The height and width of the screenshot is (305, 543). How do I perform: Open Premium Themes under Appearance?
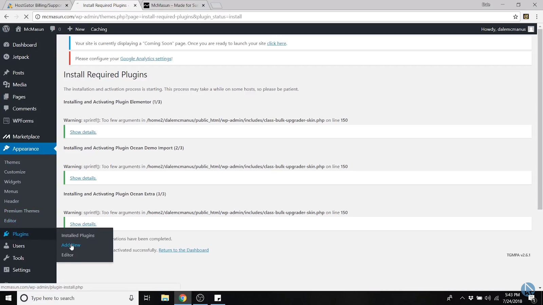pos(22,211)
